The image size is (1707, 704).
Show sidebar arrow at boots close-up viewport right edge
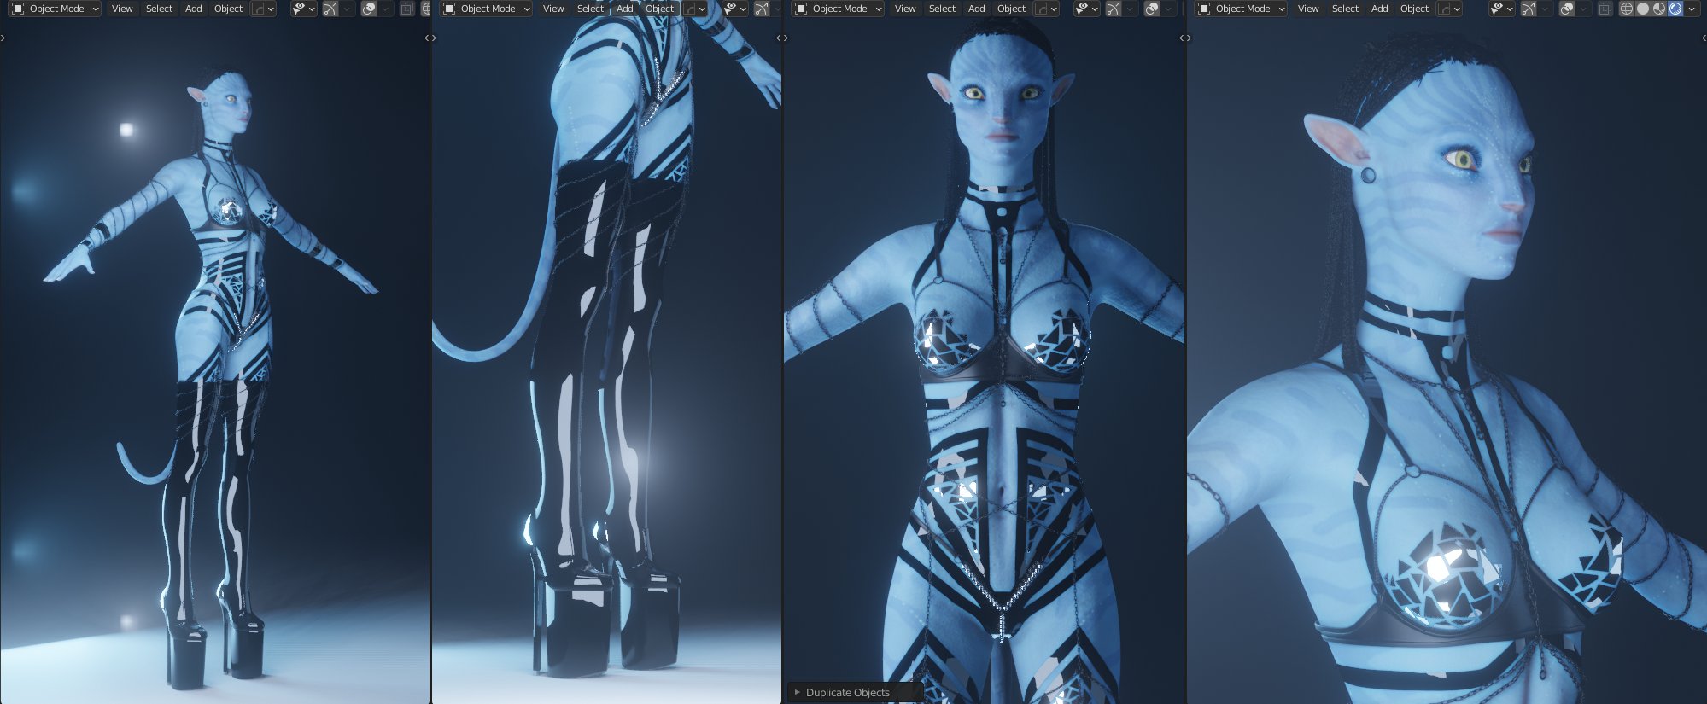tap(778, 38)
